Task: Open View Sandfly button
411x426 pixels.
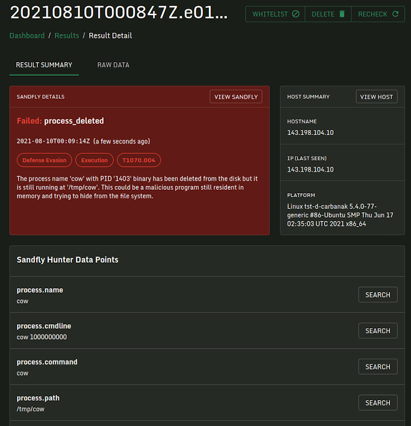Action: tap(236, 97)
